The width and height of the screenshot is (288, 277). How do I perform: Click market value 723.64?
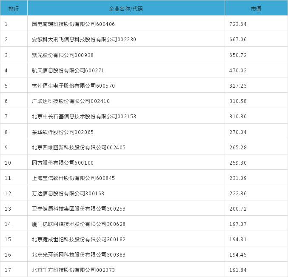[x=238, y=24]
